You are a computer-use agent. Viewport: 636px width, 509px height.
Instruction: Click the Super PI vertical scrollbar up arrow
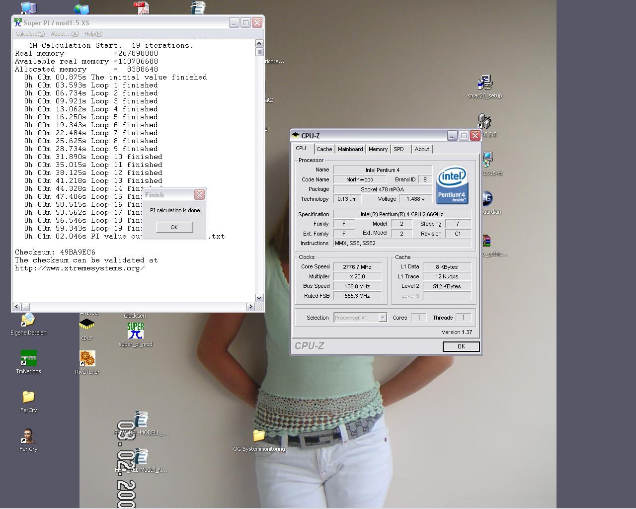[259, 44]
